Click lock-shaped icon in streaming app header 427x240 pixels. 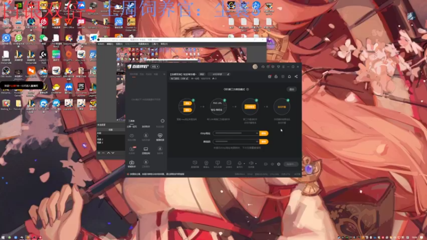coord(276,77)
